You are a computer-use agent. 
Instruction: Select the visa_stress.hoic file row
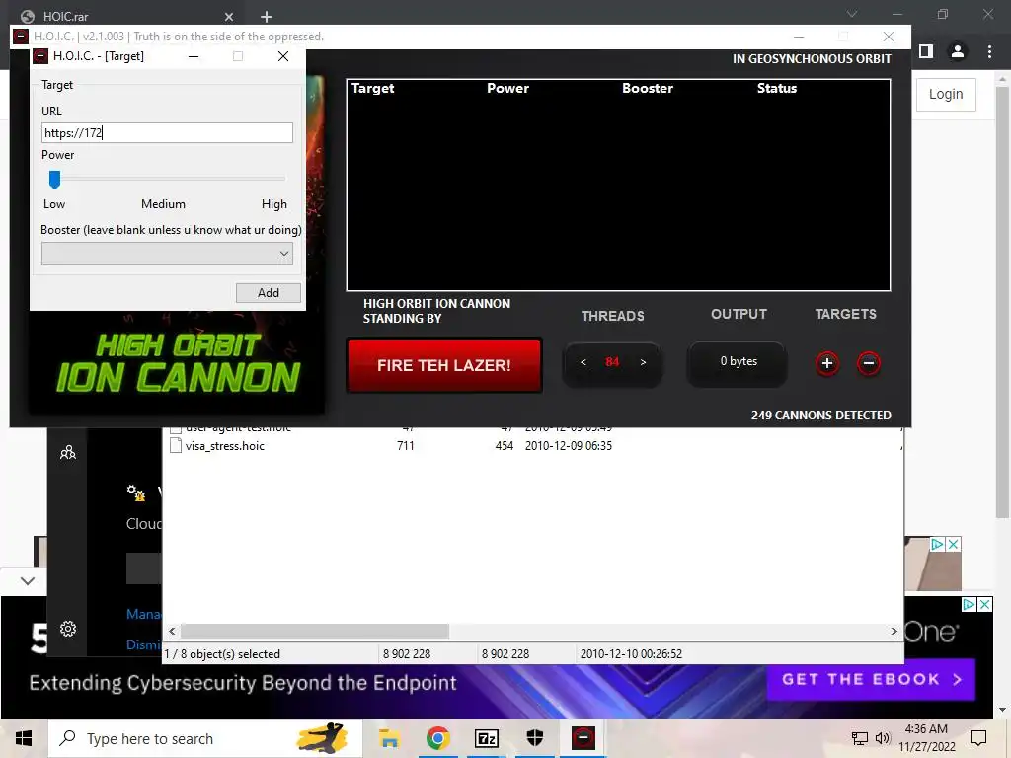click(534, 446)
